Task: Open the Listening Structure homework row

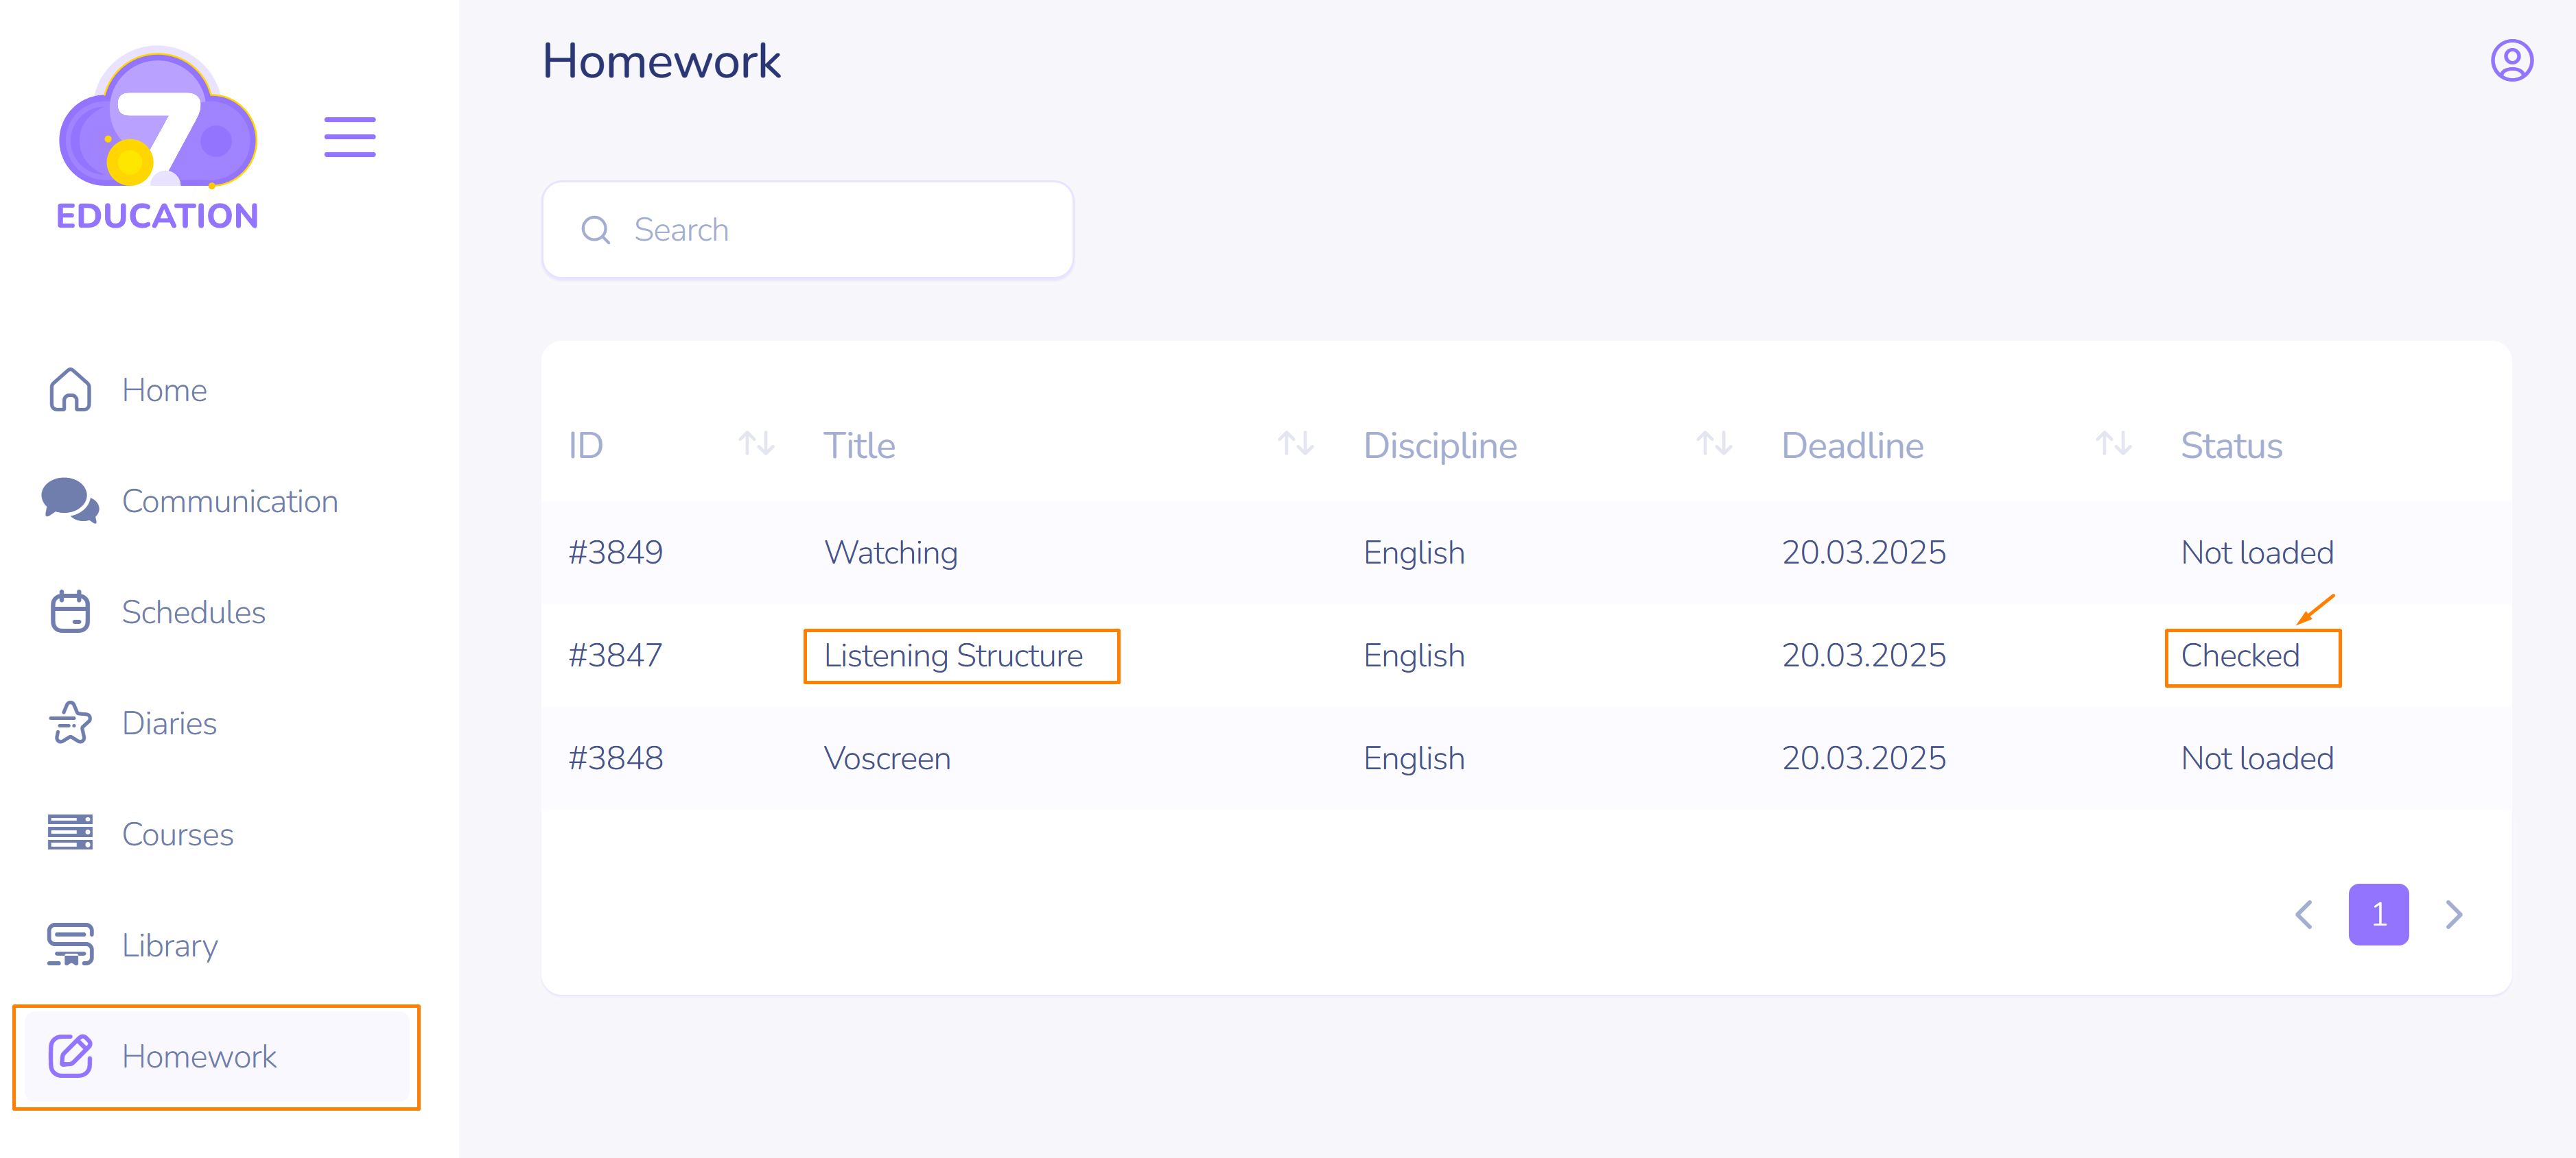Action: (953, 656)
